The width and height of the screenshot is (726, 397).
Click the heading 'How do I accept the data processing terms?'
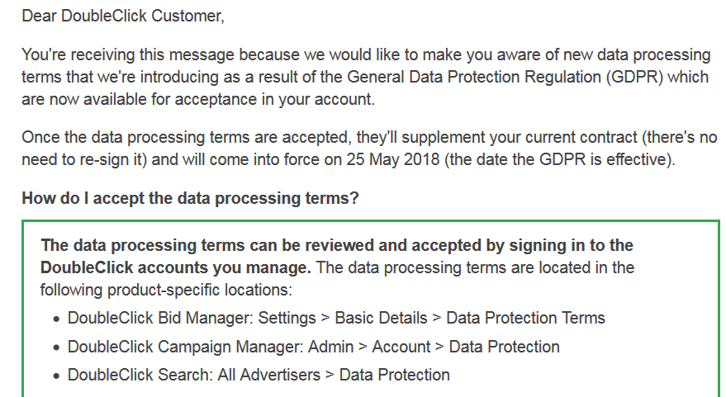coord(190,198)
